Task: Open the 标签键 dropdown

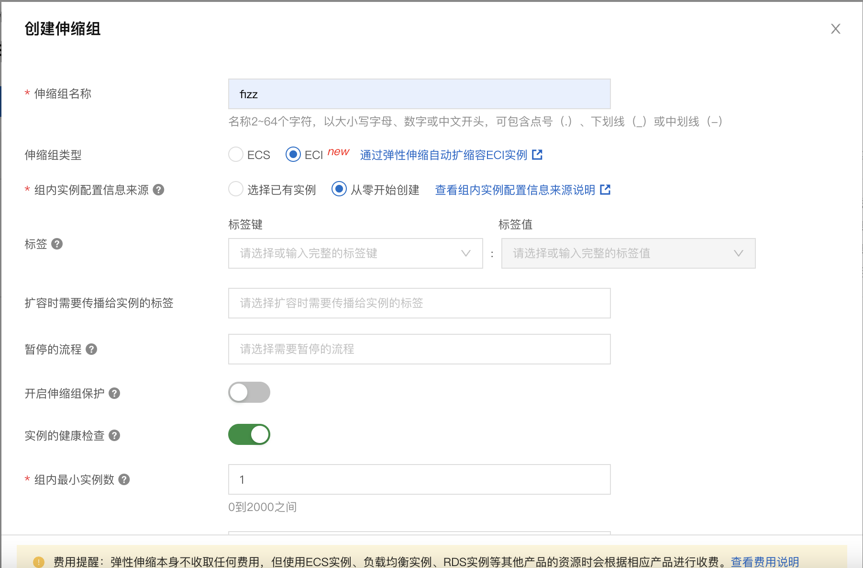Action: coord(355,253)
